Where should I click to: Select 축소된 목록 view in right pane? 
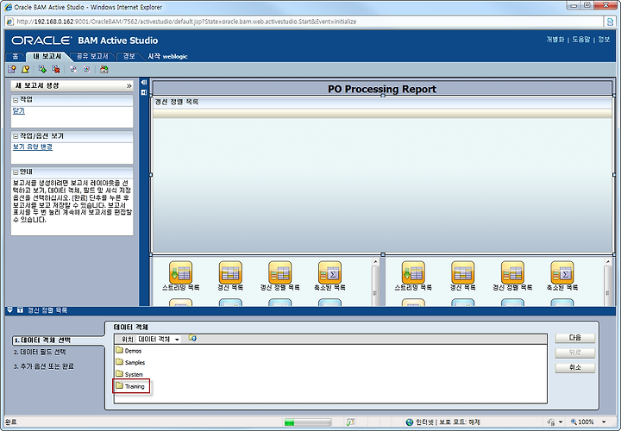[562, 276]
